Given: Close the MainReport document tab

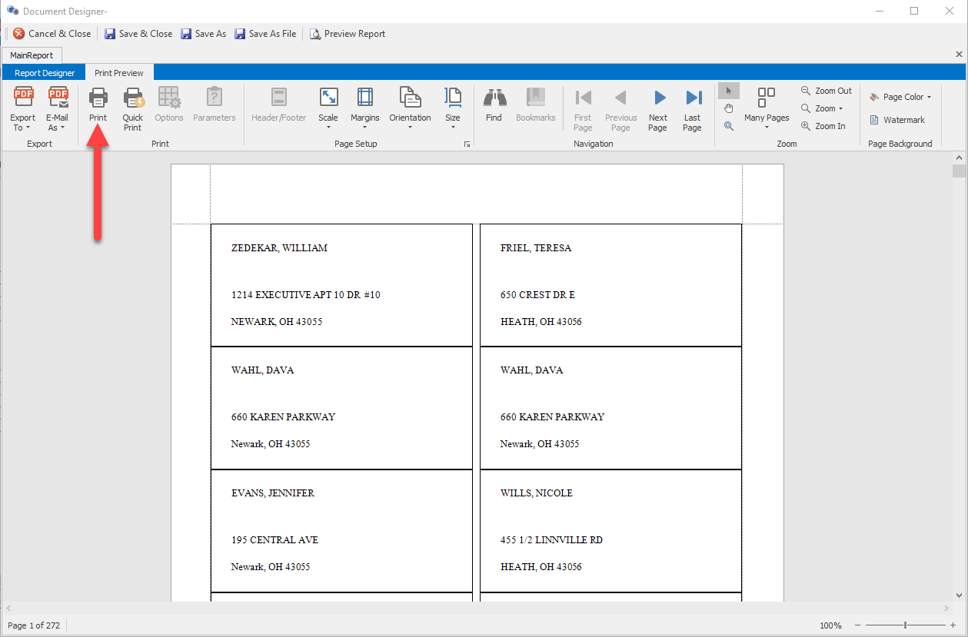Looking at the screenshot, I should coord(959,55).
